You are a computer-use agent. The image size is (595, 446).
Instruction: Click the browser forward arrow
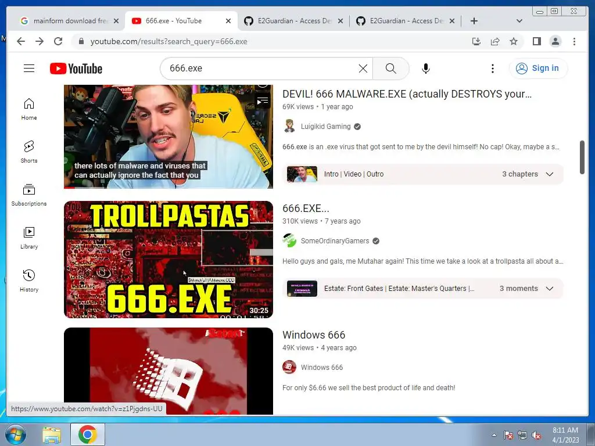pyautogui.click(x=40, y=41)
